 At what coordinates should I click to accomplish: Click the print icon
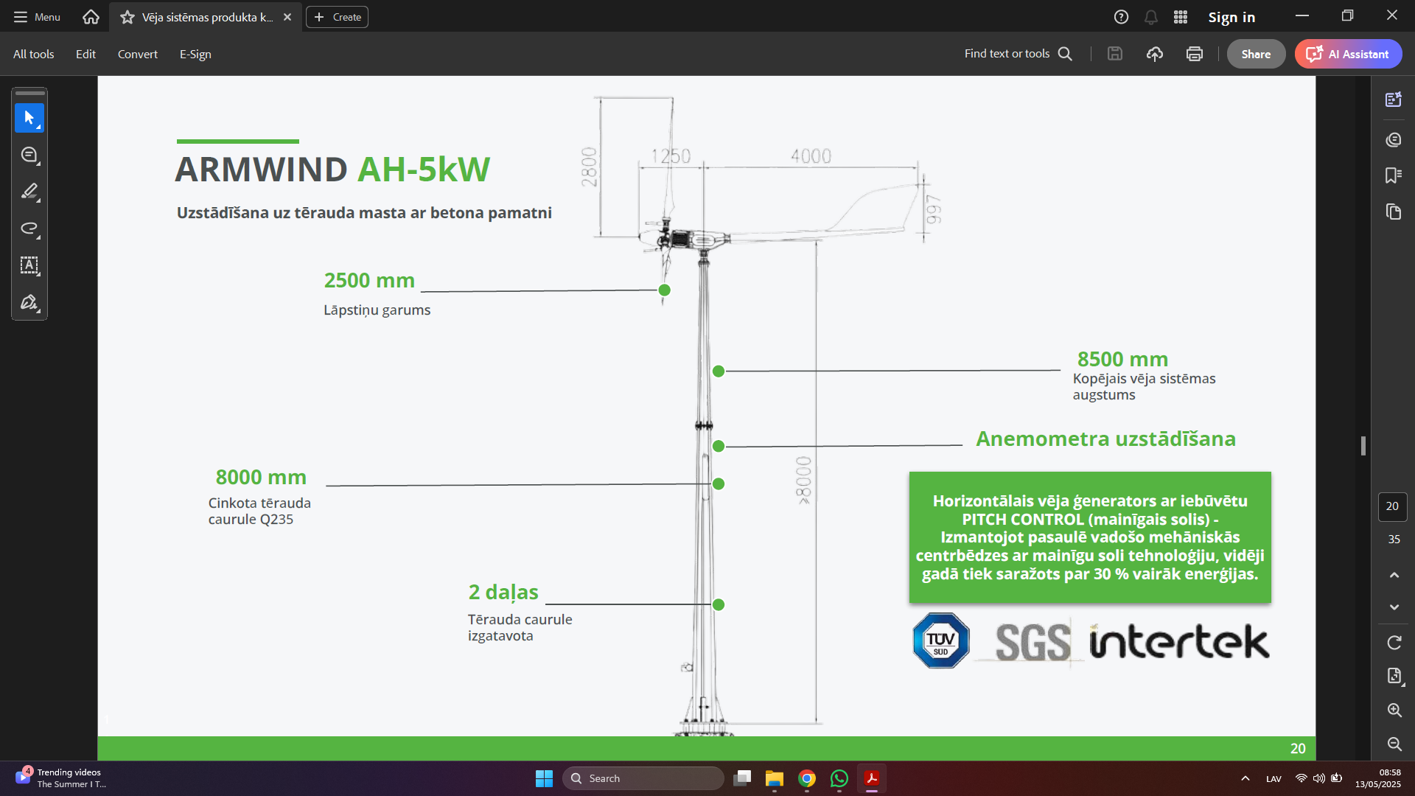[1195, 54]
